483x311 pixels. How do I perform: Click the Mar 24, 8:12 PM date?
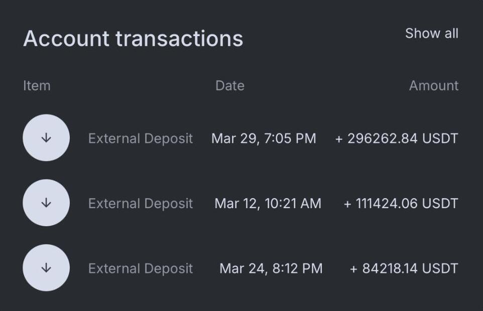(x=271, y=268)
